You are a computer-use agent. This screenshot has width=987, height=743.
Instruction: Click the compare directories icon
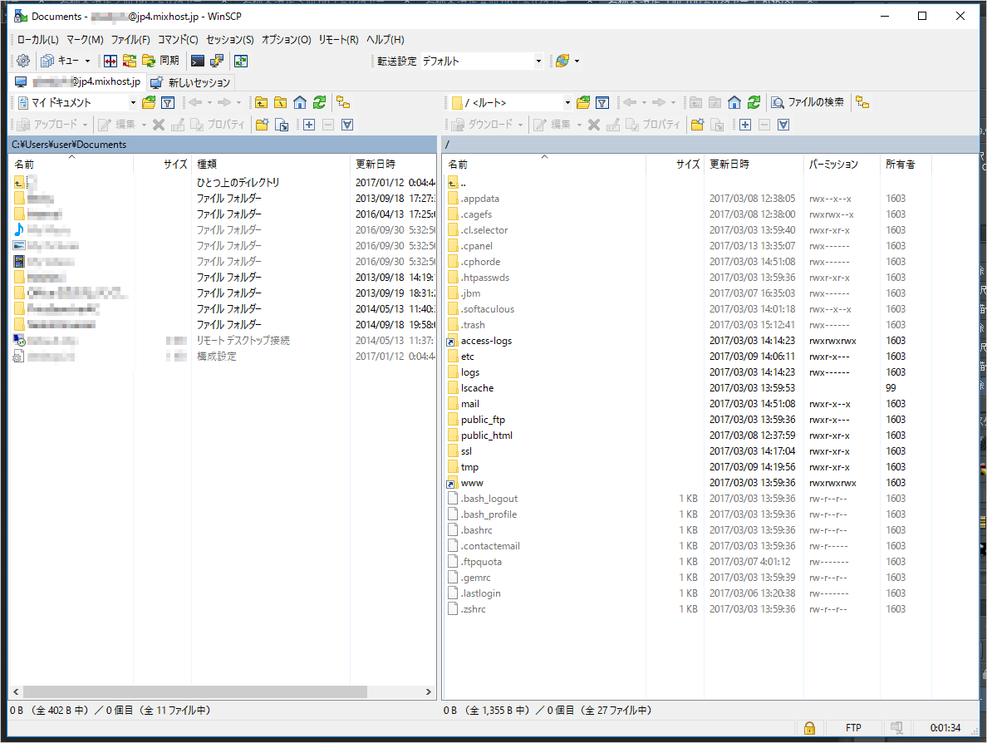coord(110,61)
